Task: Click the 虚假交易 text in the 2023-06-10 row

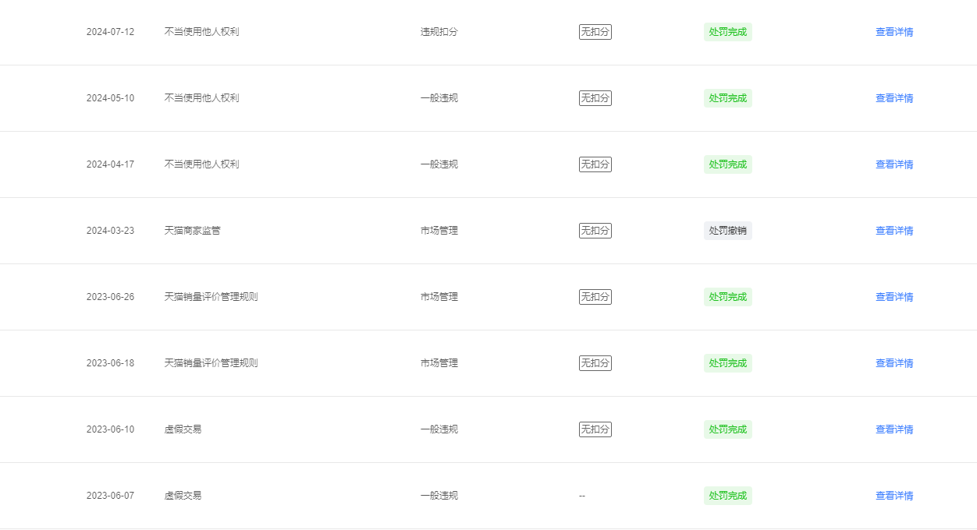Action: coord(183,429)
